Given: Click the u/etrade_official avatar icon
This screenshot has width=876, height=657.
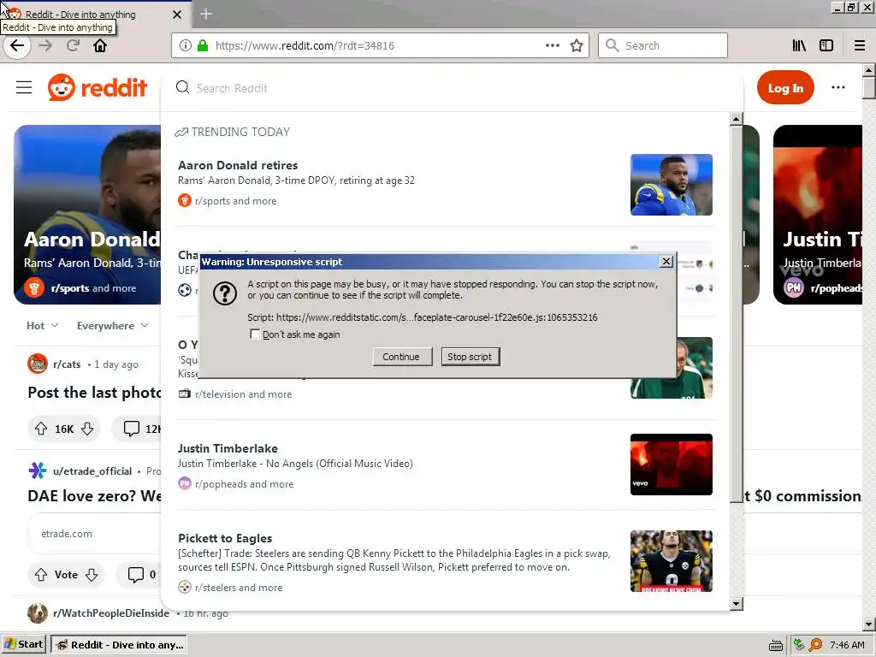Looking at the screenshot, I should [38, 471].
